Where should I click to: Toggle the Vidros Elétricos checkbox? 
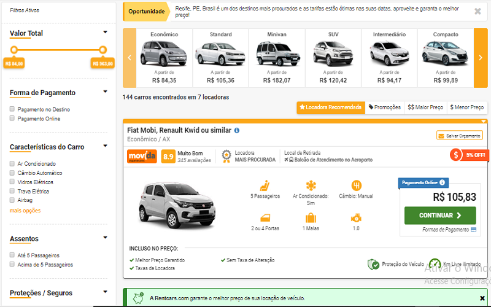tap(12, 182)
